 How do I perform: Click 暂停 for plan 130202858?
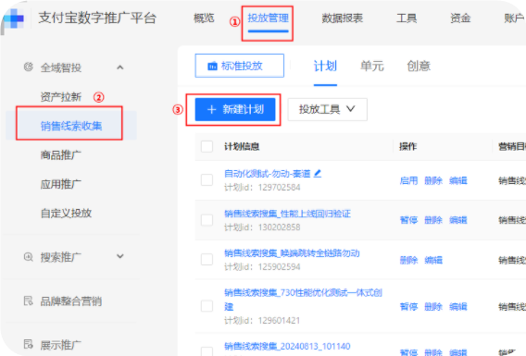[408, 220]
